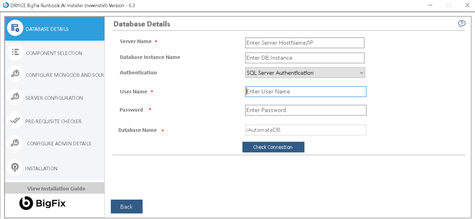Open the View Installation Guide link
The image size is (475, 219).
(56, 189)
